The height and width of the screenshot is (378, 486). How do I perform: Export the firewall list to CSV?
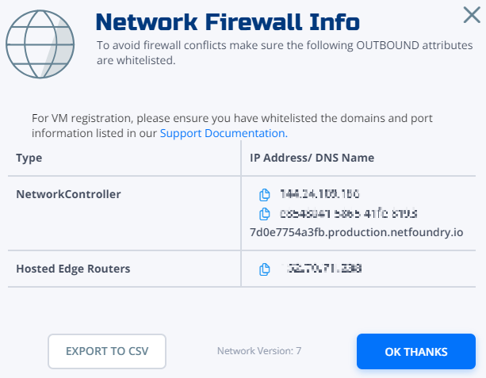tap(107, 351)
